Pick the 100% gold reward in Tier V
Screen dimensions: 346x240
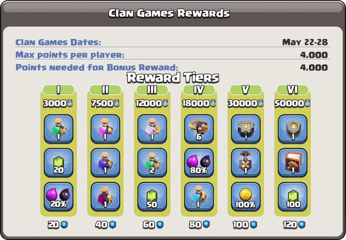(246, 196)
